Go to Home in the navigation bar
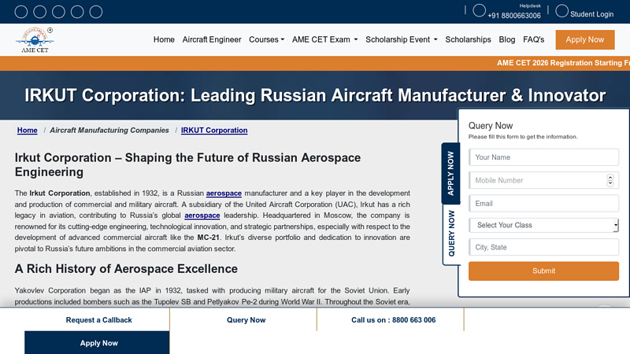Screen dimensions: 630x354 tap(164, 40)
